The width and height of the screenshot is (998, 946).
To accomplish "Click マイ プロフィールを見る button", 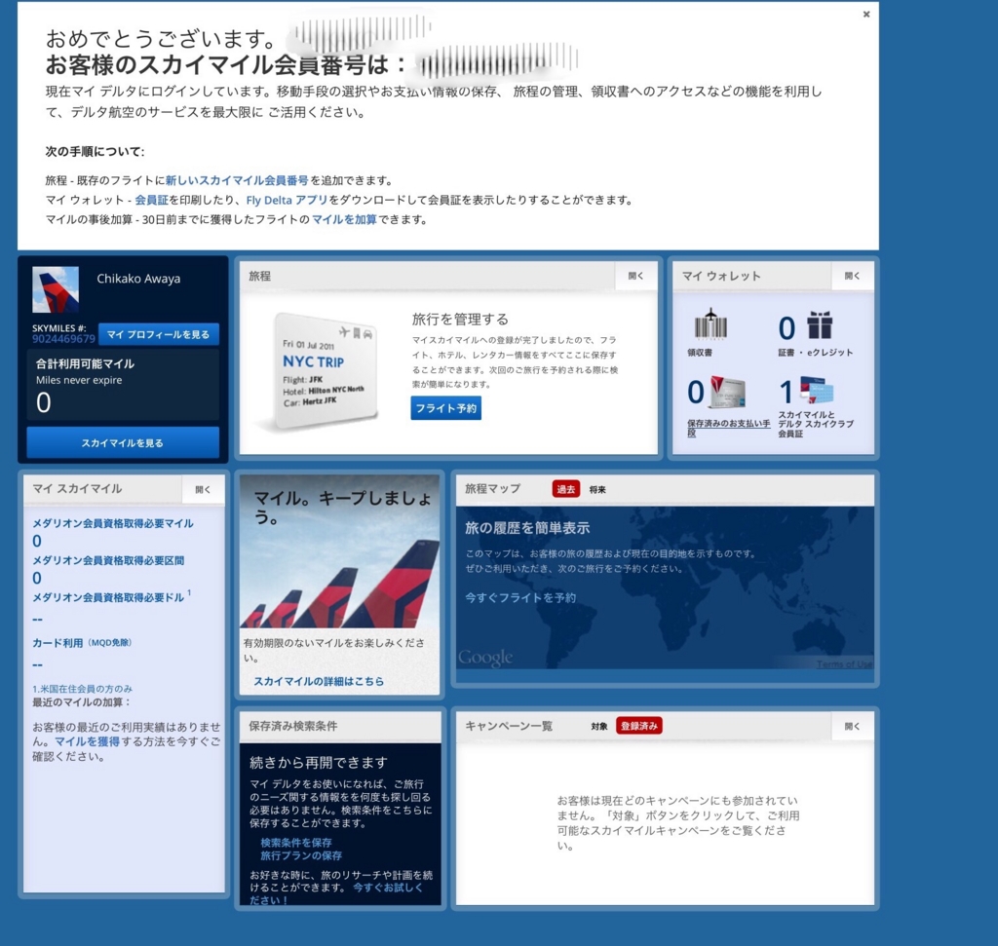I will click(159, 334).
